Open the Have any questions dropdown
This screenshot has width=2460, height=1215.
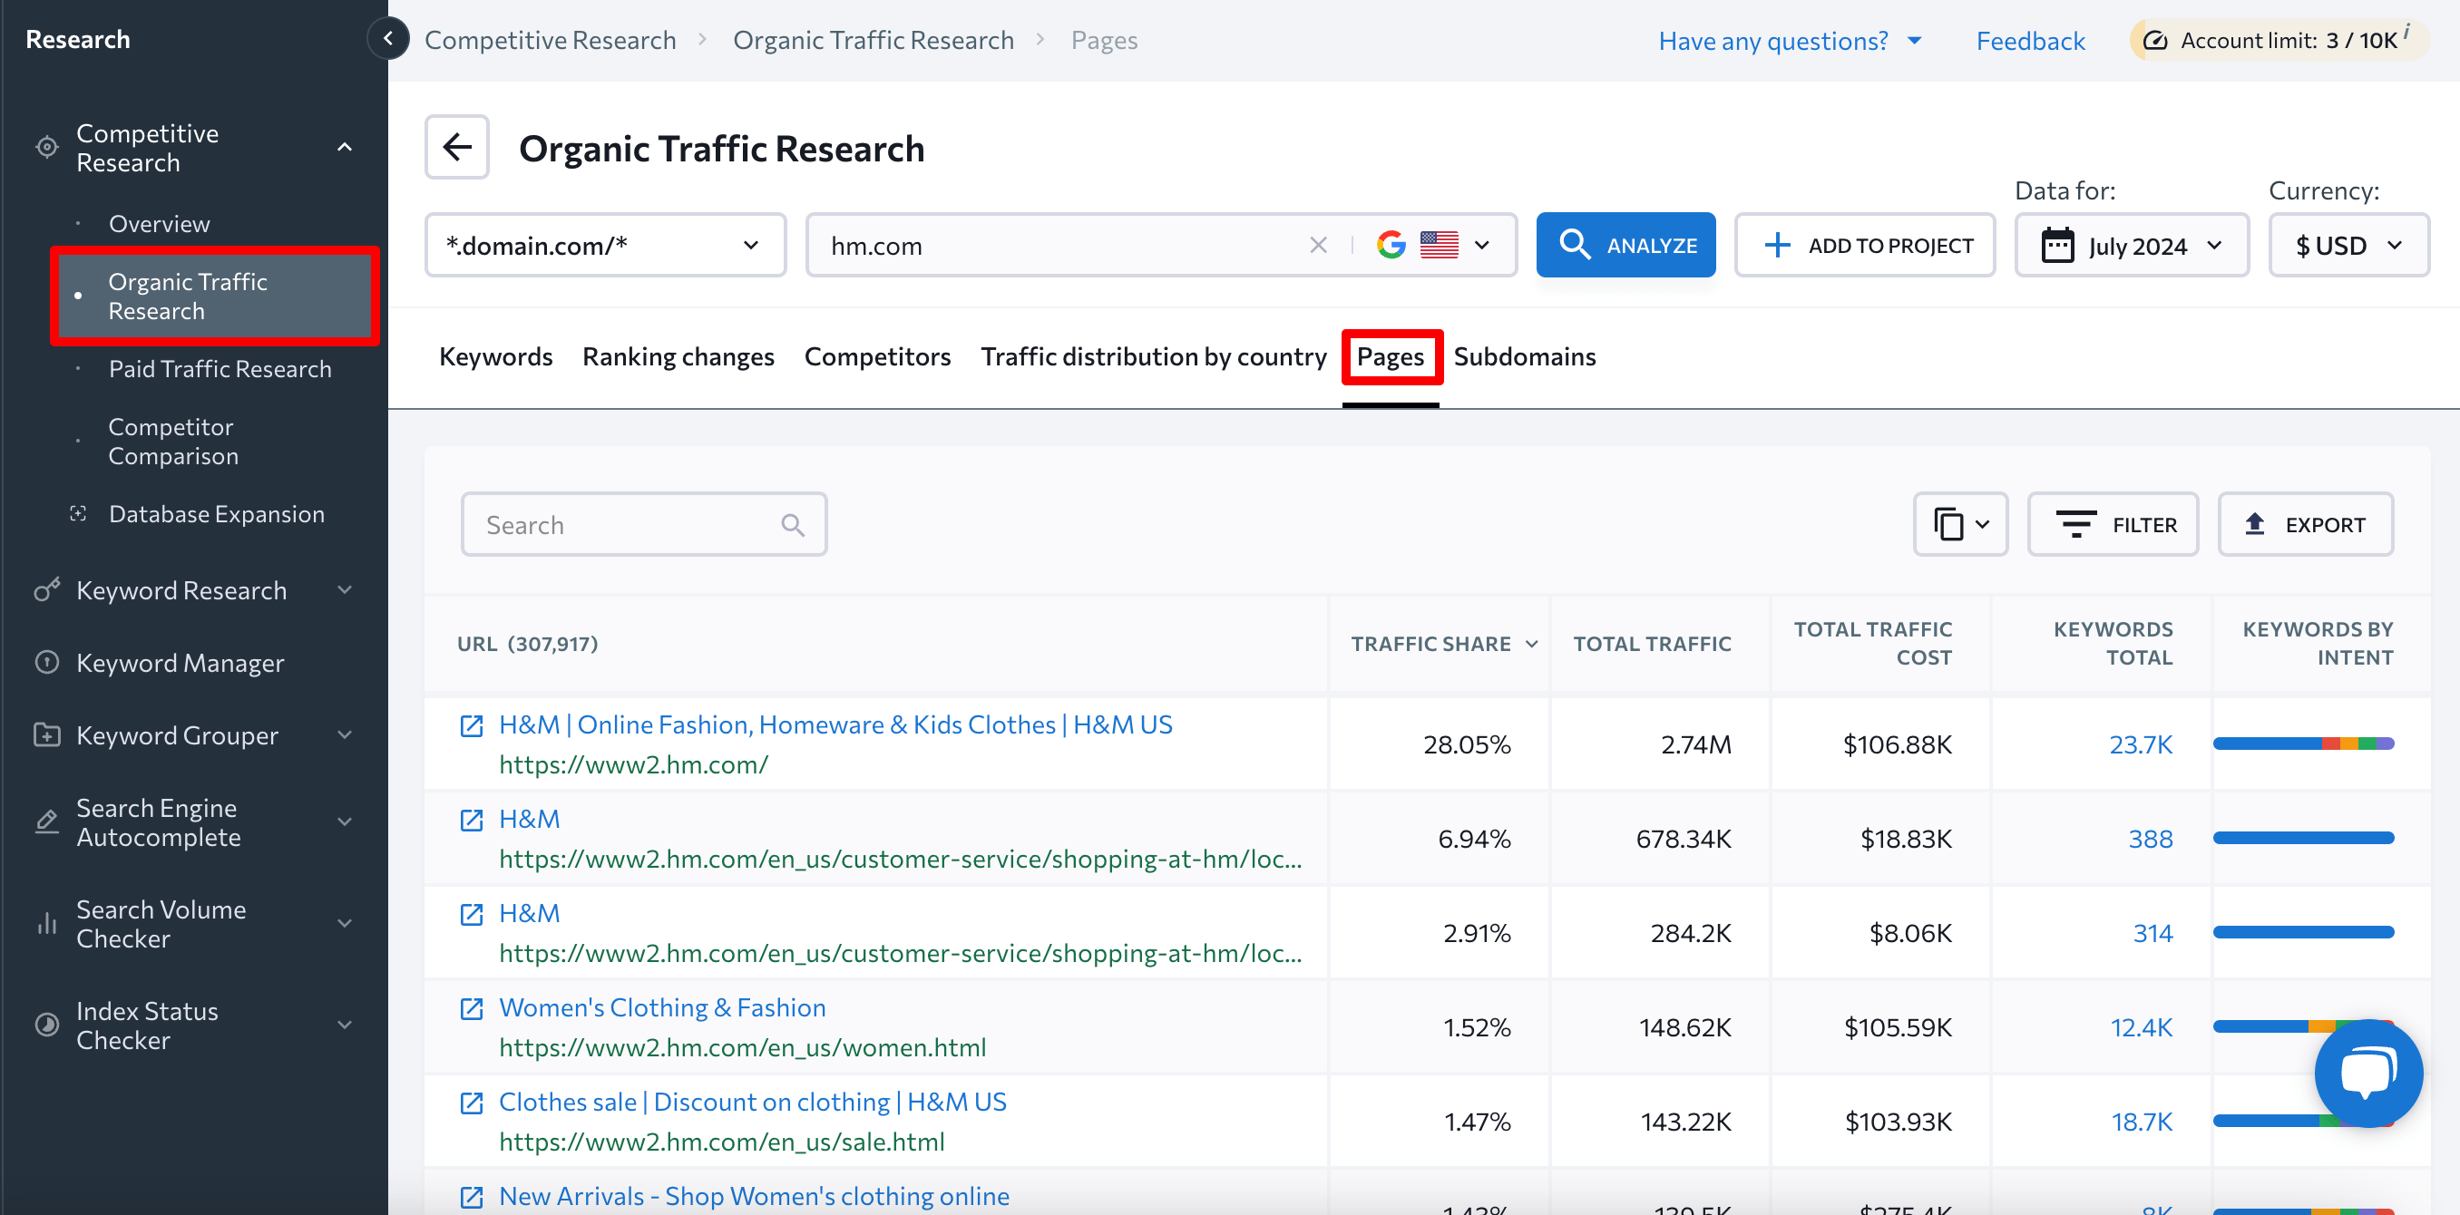(1790, 40)
